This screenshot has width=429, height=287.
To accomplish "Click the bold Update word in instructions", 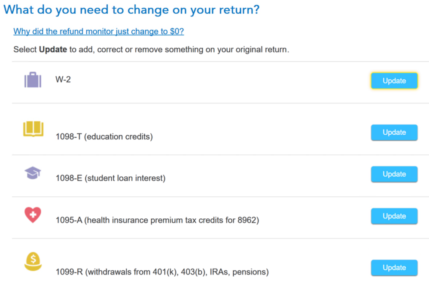I will coord(53,50).
